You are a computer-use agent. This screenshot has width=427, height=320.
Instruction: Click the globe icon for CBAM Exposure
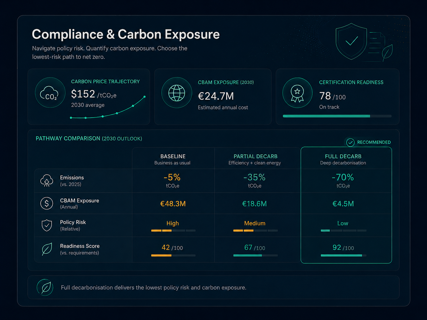177,93
